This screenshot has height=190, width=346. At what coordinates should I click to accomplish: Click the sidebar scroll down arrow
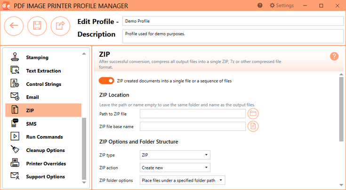84,182
